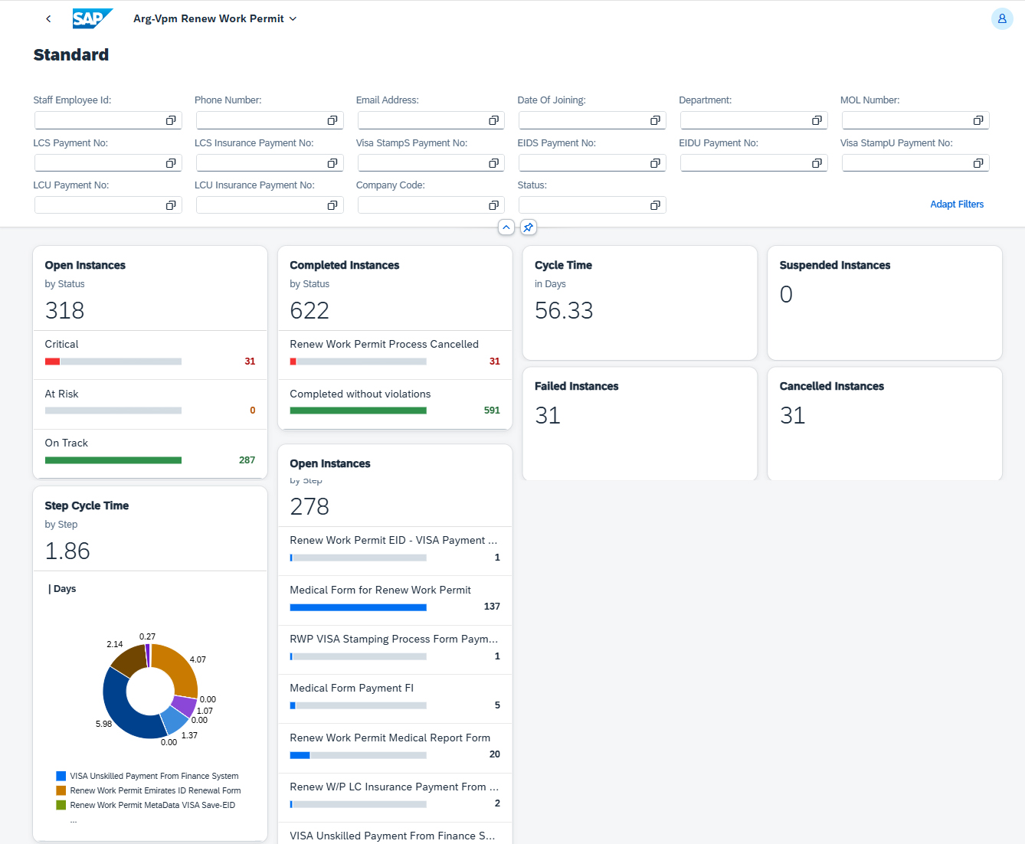Open the Standard view title

point(71,55)
